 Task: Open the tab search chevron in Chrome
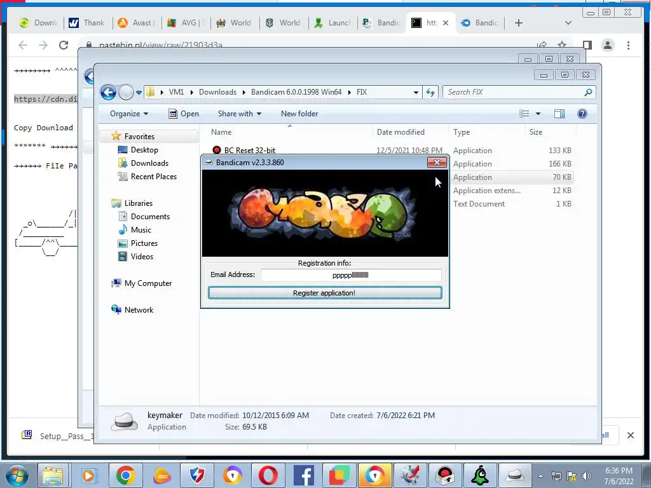(x=568, y=23)
